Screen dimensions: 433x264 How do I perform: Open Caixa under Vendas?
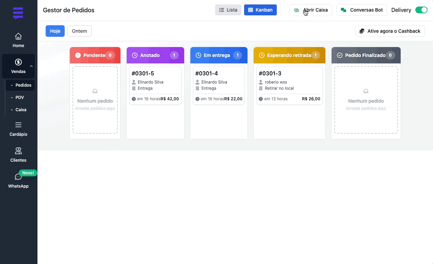click(x=21, y=110)
